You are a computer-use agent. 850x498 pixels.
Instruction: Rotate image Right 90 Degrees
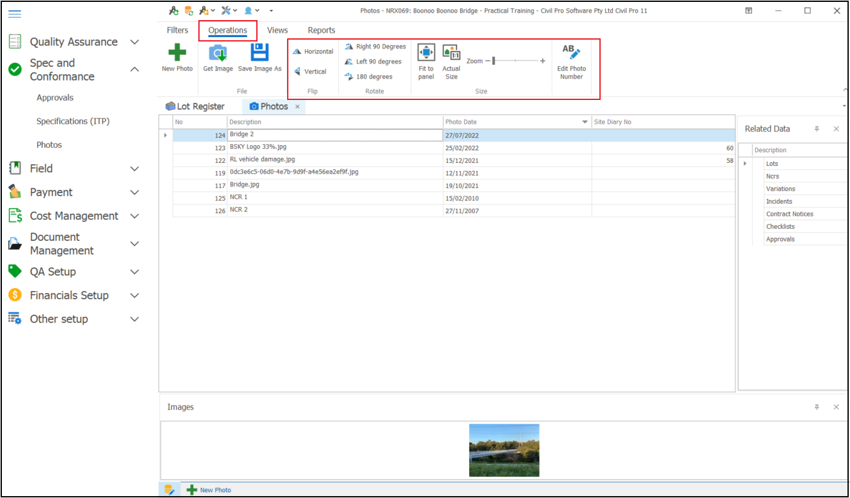pyautogui.click(x=375, y=47)
